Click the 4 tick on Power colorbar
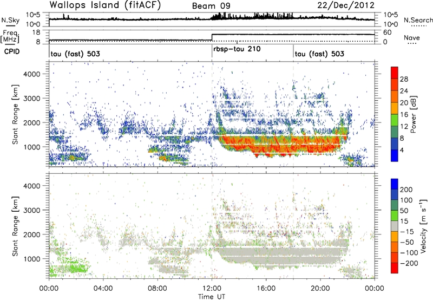The width and height of the screenshot is (433, 300). [402, 150]
